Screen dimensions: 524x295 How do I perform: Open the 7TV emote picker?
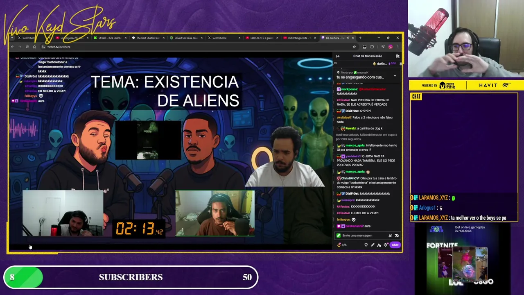click(397, 236)
